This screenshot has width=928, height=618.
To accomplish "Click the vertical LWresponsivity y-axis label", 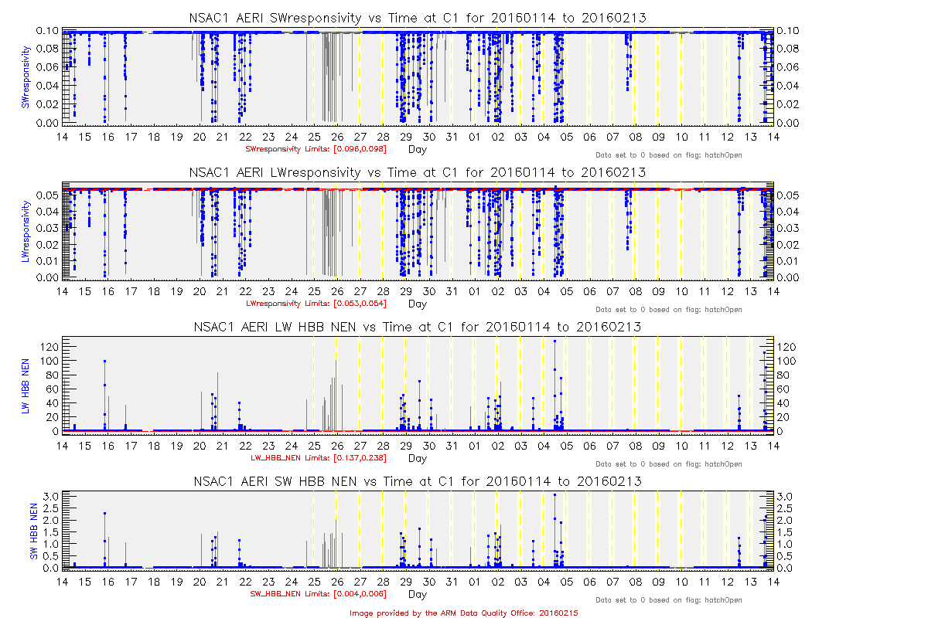I will 26,232.
